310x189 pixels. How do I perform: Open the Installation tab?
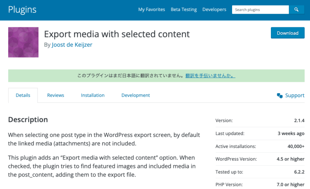point(93,95)
